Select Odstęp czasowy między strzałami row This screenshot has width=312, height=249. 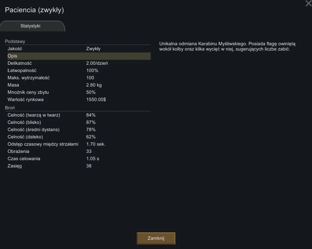click(79, 144)
